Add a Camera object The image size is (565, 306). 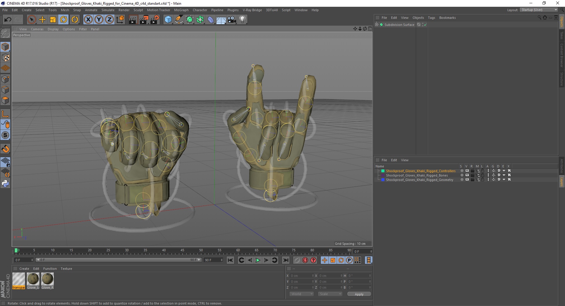(232, 20)
